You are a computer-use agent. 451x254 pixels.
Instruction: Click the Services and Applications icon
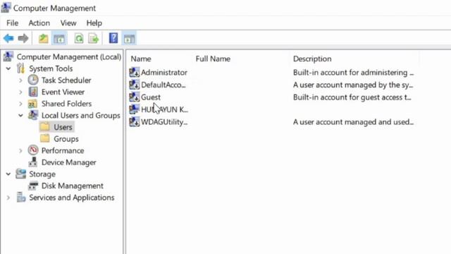pos(21,198)
